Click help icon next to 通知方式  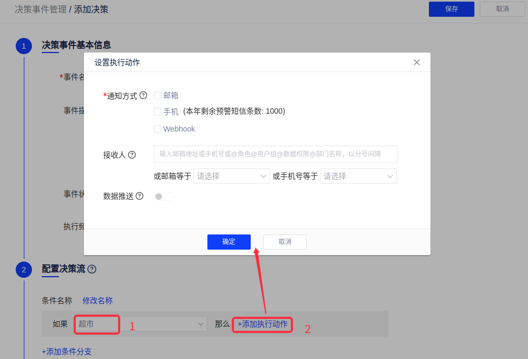(x=143, y=95)
